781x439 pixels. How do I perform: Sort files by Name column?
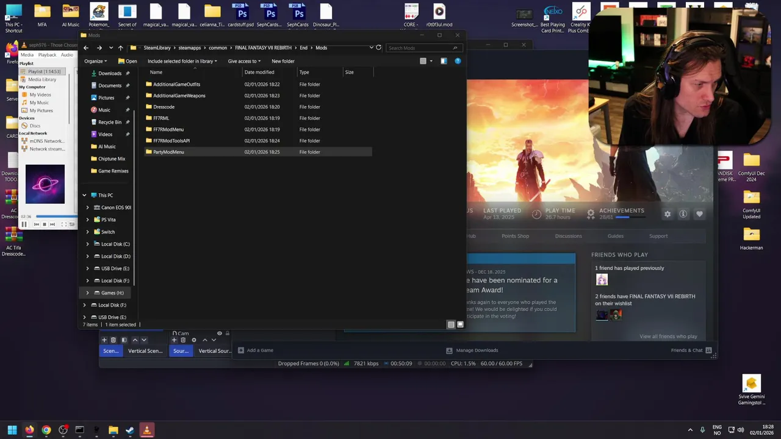pyautogui.click(x=156, y=72)
